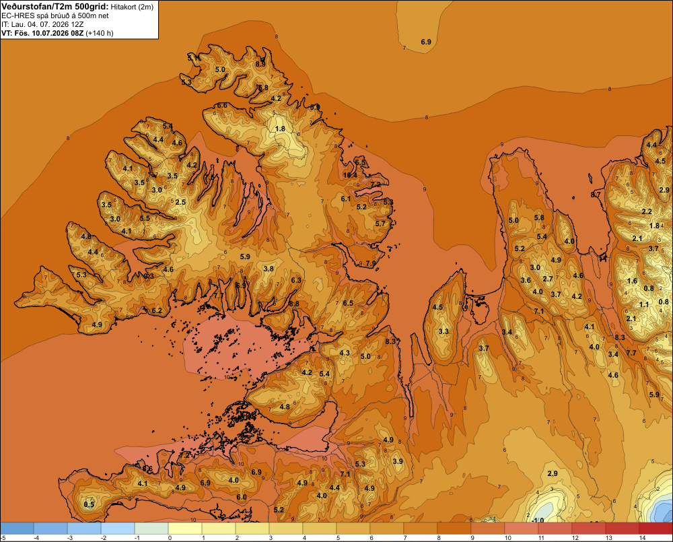Click the -5 to -4 degree blue legend swatch
The image size is (673, 542).
coord(17,528)
